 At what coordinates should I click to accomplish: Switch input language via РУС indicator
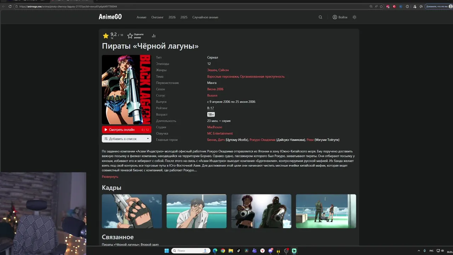tap(431, 251)
